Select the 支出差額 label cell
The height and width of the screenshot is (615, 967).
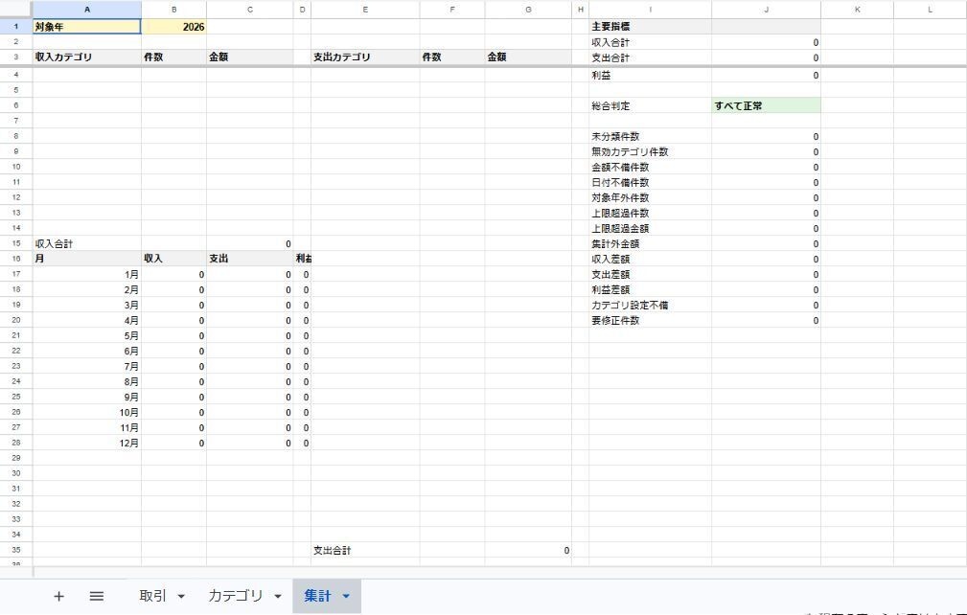(x=650, y=274)
